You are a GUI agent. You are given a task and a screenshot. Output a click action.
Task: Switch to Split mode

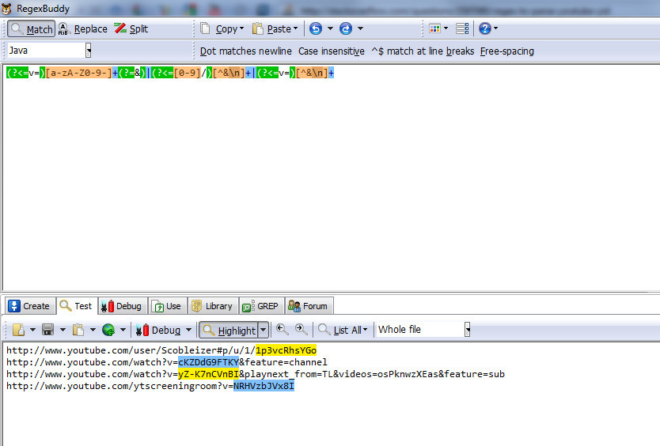coord(131,29)
